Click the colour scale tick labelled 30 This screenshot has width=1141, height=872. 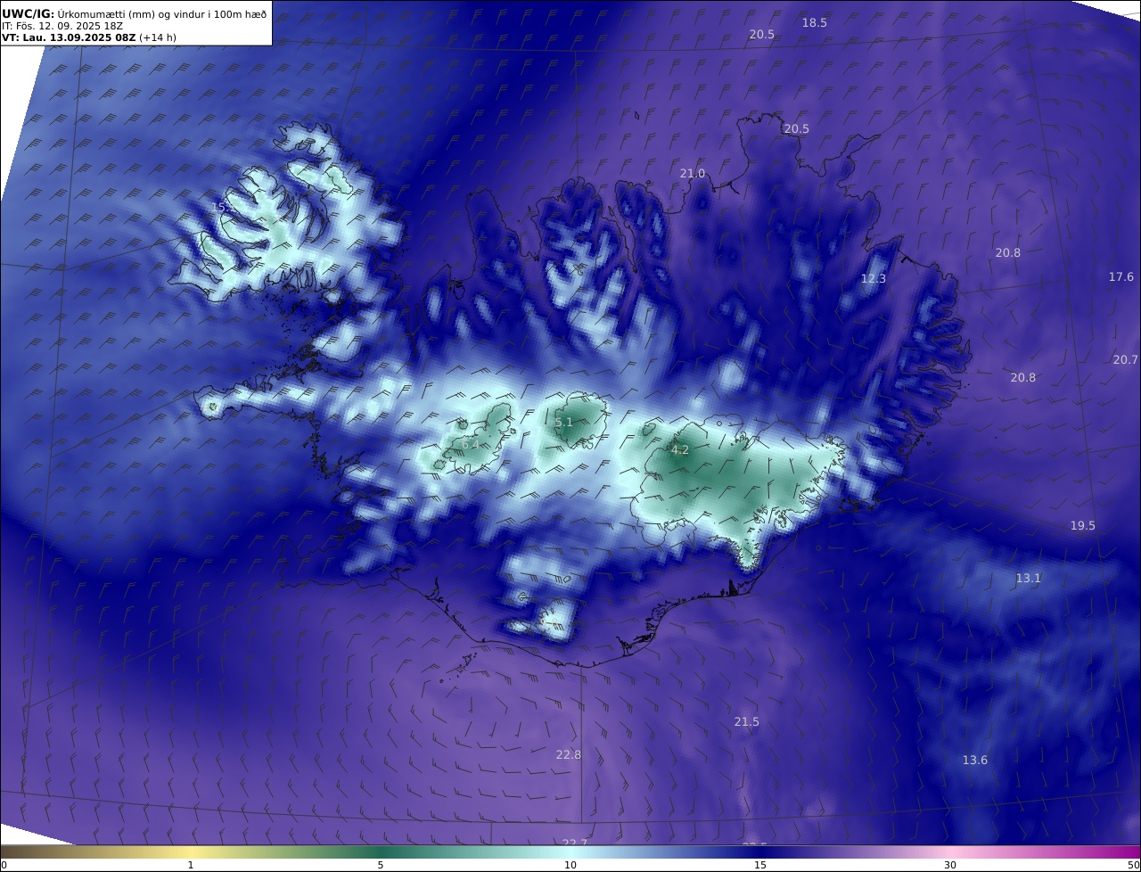pyautogui.click(x=950, y=865)
